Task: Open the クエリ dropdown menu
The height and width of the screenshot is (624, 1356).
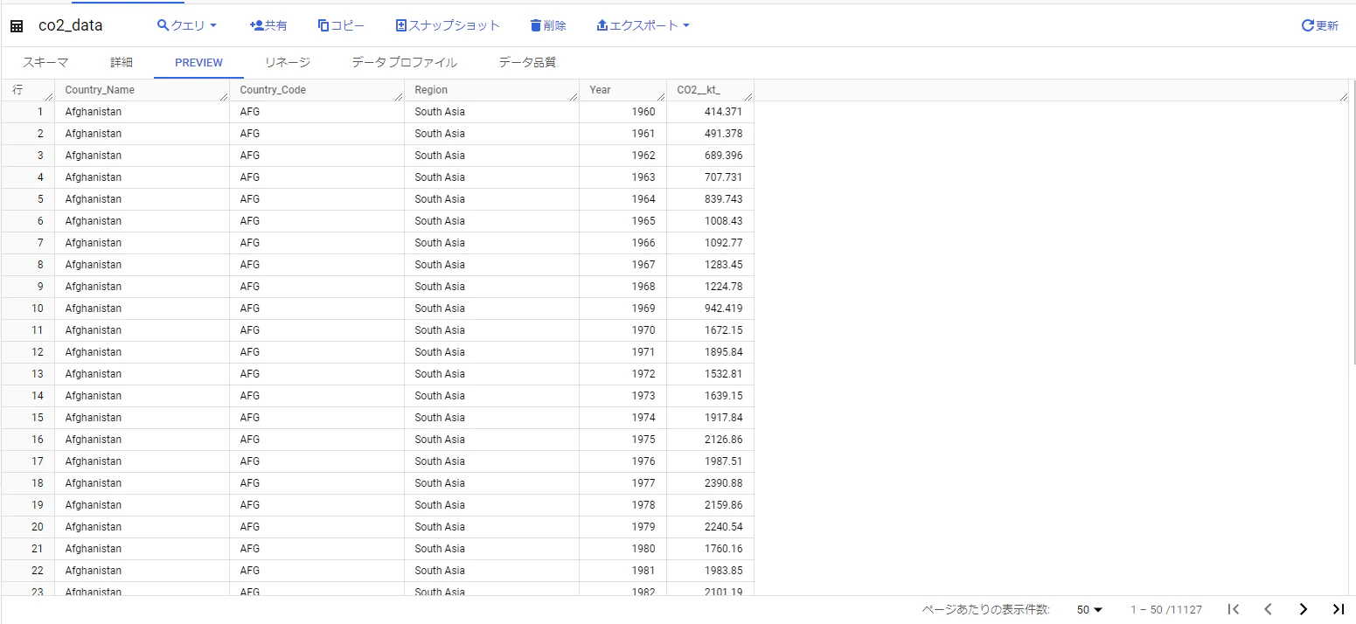Action: click(187, 25)
